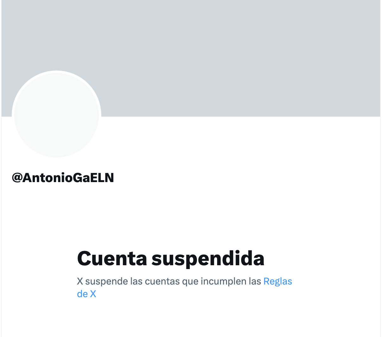
Task: Click the word 'cuentas' in the notice
Action: (162, 281)
